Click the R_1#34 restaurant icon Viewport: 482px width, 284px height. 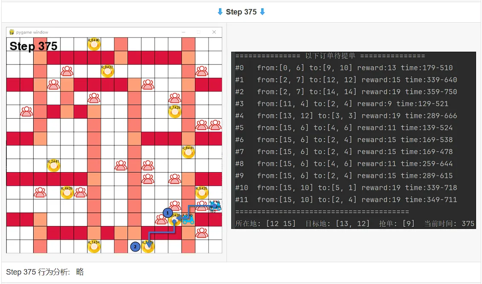coord(94,246)
